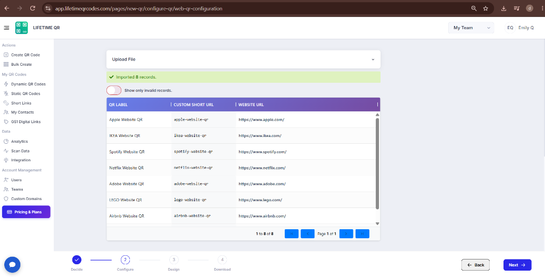This screenshot has height=277, width=545.
Task: Click the table vertical scrollbar thumb
Action: (377, 163)
